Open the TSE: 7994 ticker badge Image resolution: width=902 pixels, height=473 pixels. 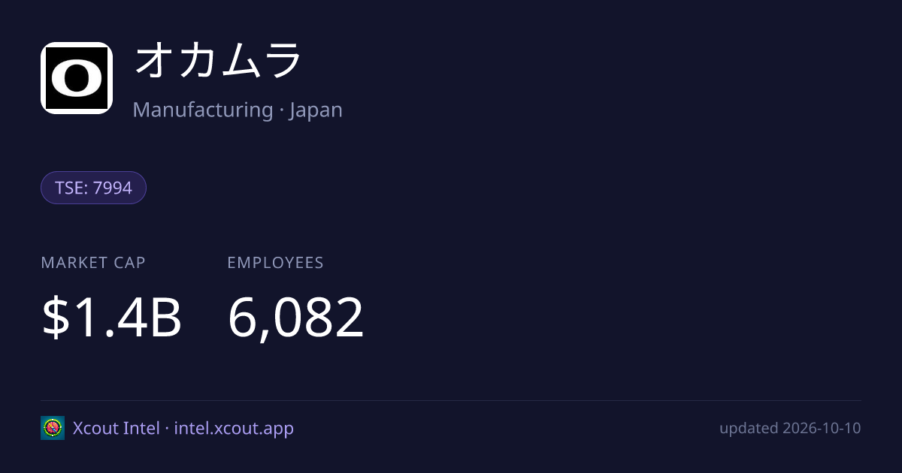(x=93, y=188)
